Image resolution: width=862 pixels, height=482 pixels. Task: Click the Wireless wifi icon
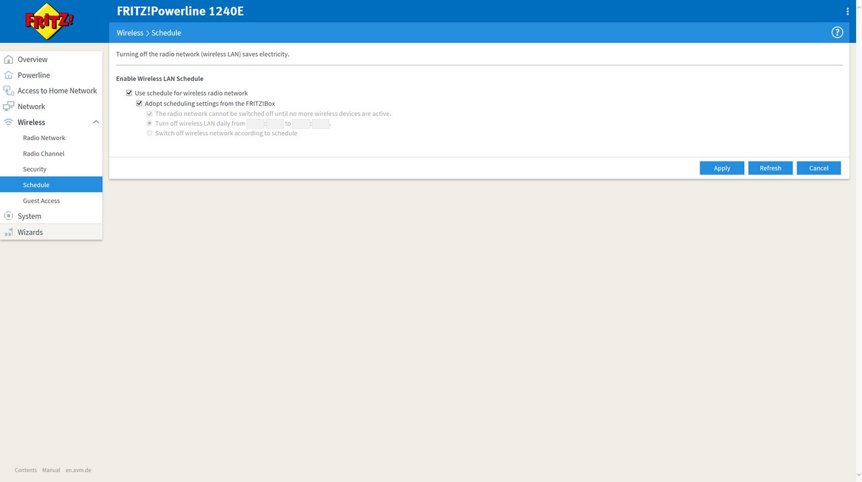coord(9,122)
